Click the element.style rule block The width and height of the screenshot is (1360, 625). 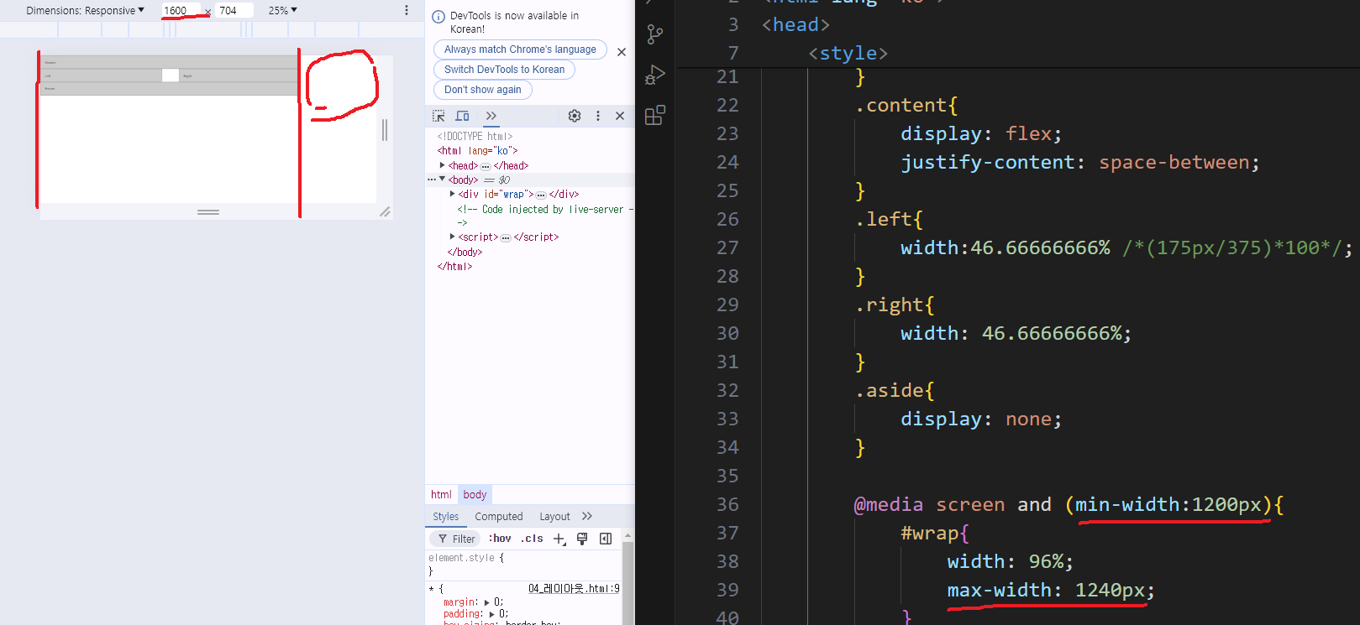[x=525, y=564]
